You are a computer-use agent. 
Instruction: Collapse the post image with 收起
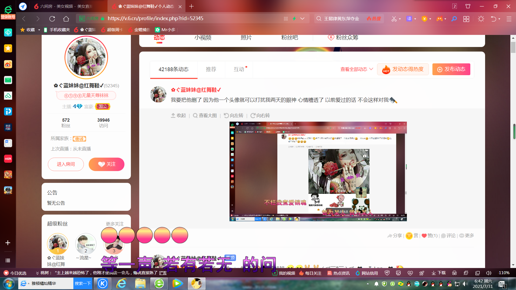click(178, 115)
